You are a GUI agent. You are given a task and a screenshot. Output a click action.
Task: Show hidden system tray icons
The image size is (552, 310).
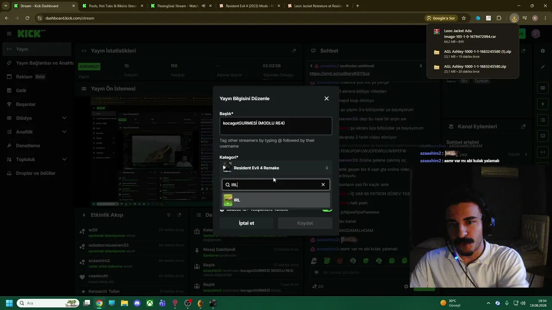(488, 303)
